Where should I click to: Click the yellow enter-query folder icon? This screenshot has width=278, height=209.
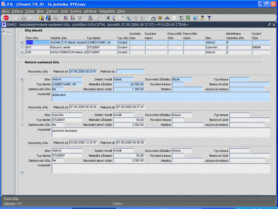41,18
